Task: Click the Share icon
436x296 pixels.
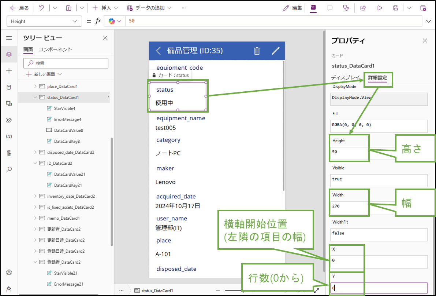Action: pos(363,8)
